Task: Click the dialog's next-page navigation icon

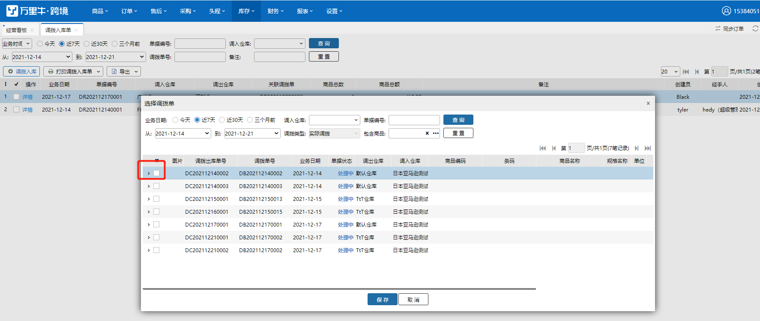Action: click(637, 148)
